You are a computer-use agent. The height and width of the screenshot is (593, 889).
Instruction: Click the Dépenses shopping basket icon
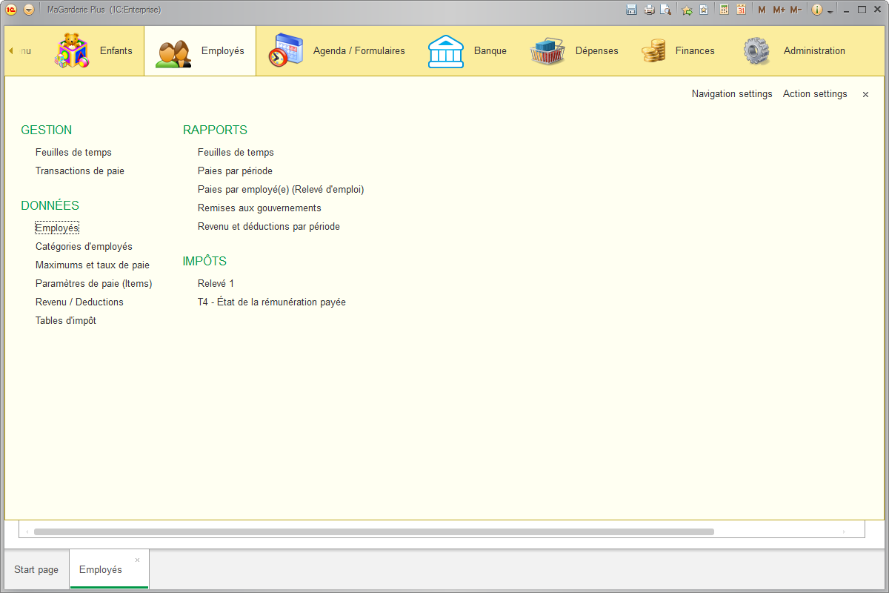[547, 50]
